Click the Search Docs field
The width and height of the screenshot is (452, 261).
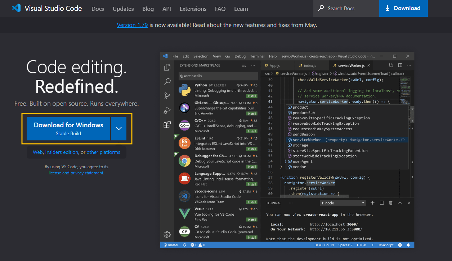click(346, 8)
